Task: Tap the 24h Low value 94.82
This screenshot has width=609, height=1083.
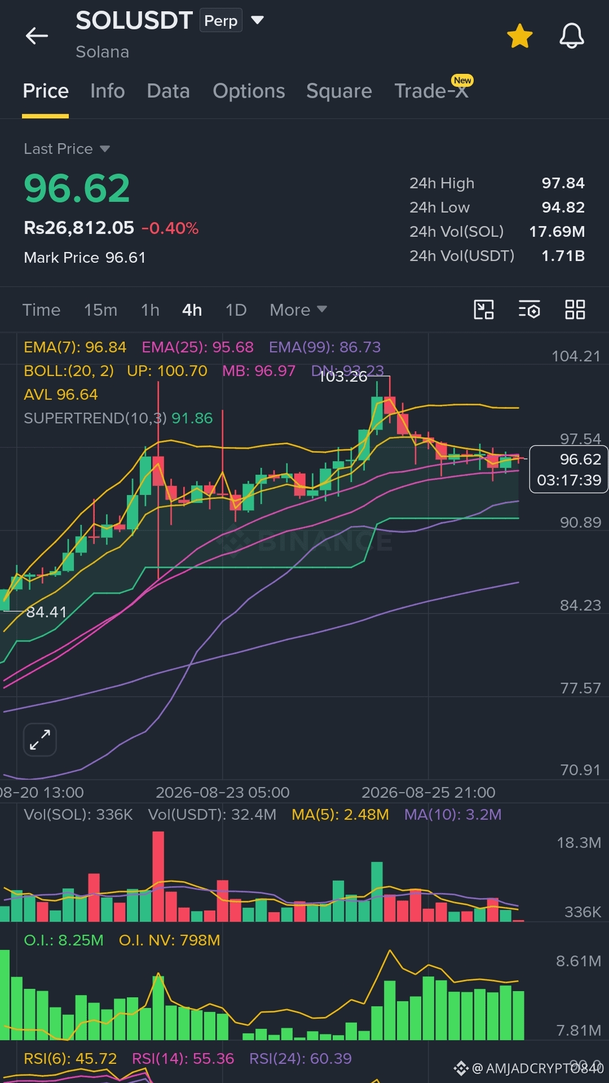Action: click(563, 207)
